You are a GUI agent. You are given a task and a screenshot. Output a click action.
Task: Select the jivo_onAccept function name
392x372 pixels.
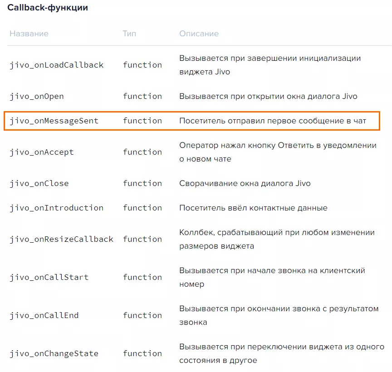coord(42,152)
